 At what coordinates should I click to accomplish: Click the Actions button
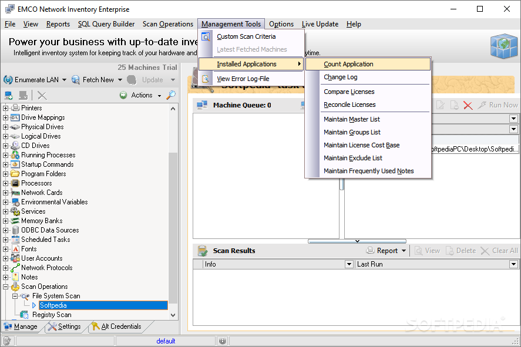140,95
